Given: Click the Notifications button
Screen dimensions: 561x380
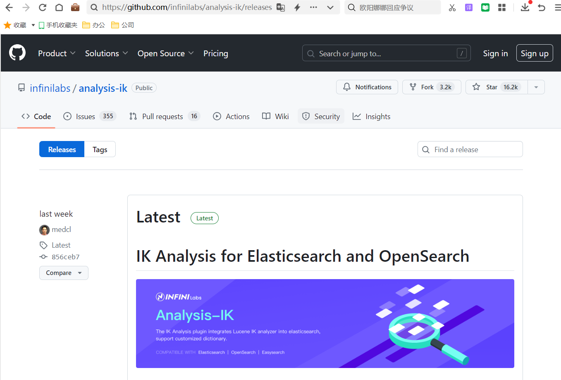Looking at the screenshot, I should click(x=367, y=87).
